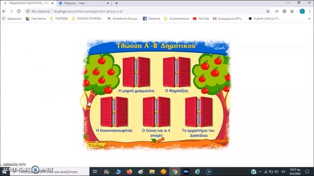Click the Η Κοκκινοσκουφίτσα label
The image size is (314, 176).
tap(114, 131)
